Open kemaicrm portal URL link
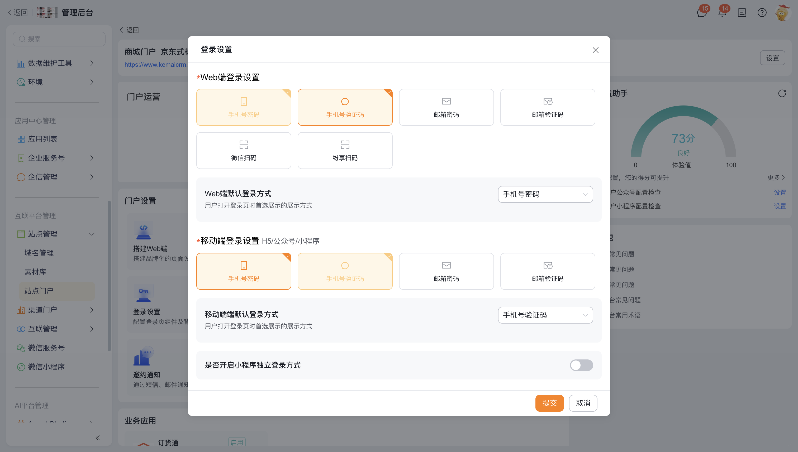The width and height of the screenshot is (798, 452). tap(156, 65)
